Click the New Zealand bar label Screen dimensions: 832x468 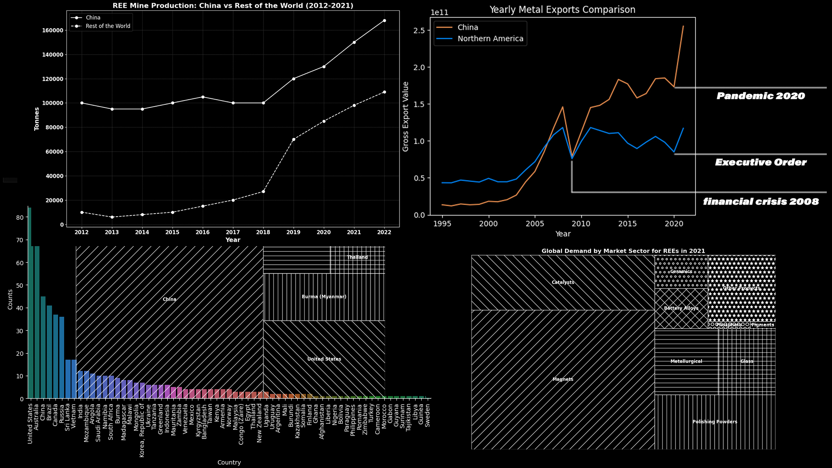260,423
